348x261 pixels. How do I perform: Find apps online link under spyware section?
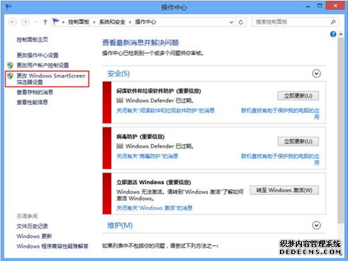pos(280,113)
